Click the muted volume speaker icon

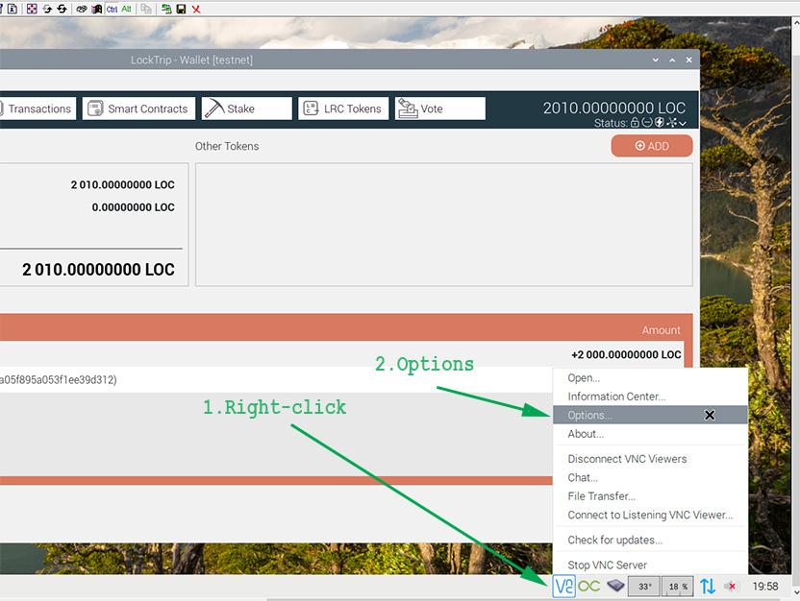732,586
